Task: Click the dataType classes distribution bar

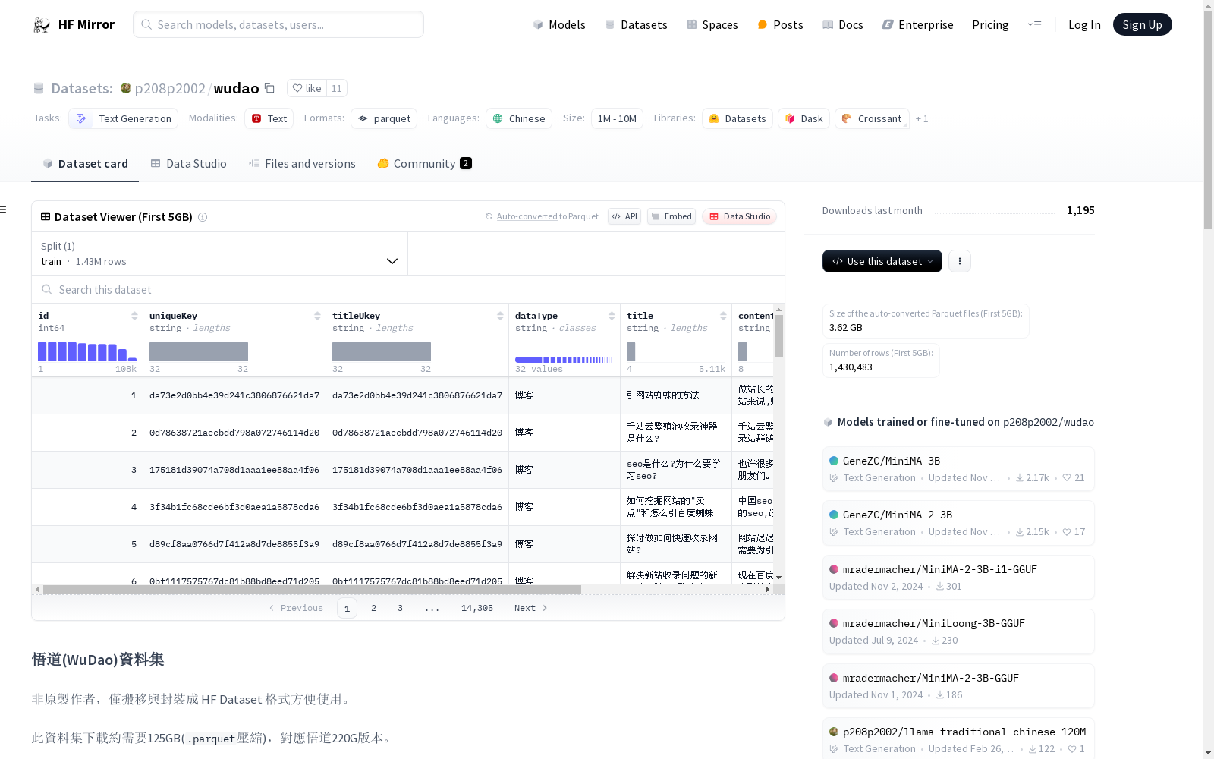Action: (564, 360)
